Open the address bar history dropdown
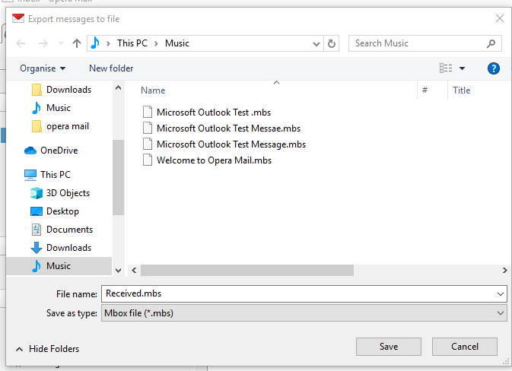This screenshot has height=371, width=512. [x=316, y=44]
